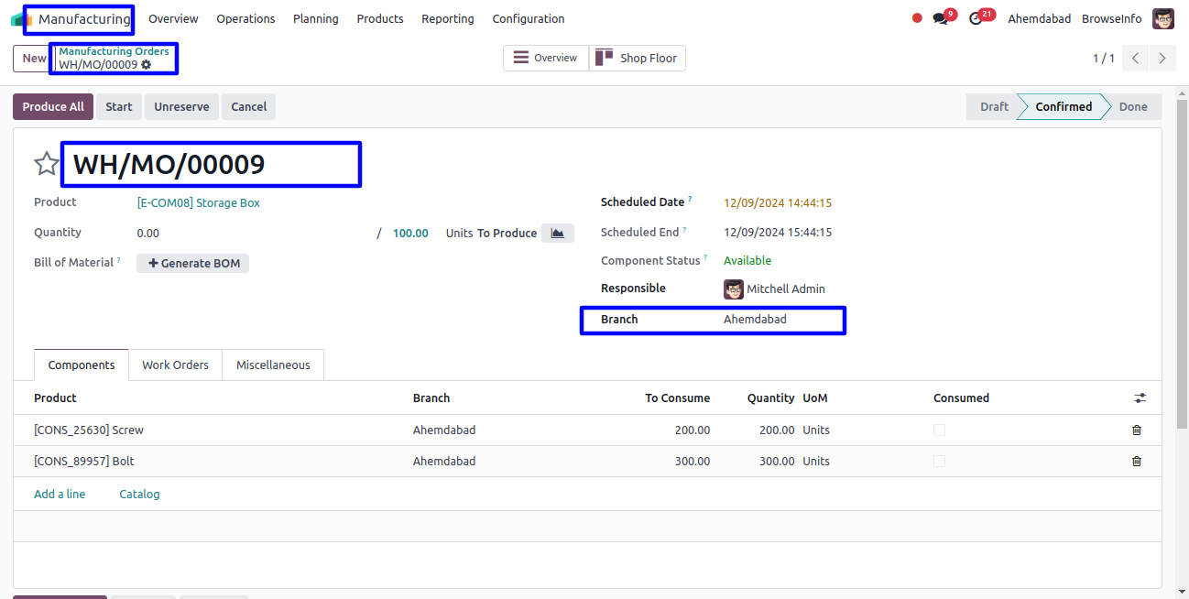
Task: Open the activities clock icon
Action: coord(976,19)
